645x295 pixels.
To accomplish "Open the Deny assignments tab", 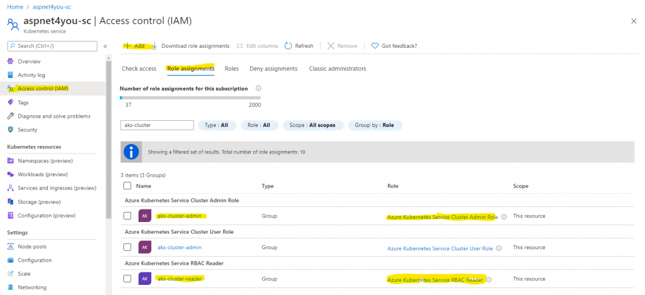I will pyautogui.click(x=273, y=69).
